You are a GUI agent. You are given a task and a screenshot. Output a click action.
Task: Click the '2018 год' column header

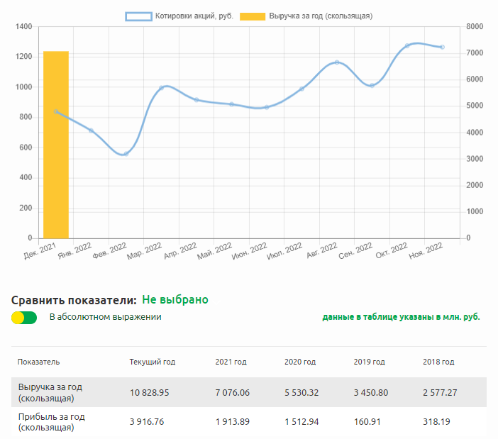coord(438,362)
